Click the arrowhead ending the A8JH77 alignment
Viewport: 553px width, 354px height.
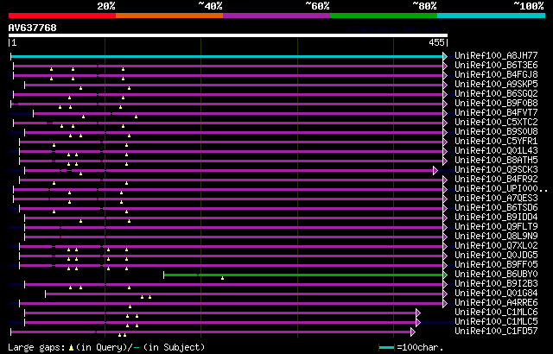445,56
